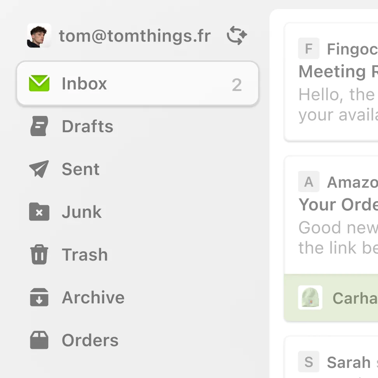Click the Archive box icon
This screenshot has height=378, width=378.
click(x=39, y=297)
